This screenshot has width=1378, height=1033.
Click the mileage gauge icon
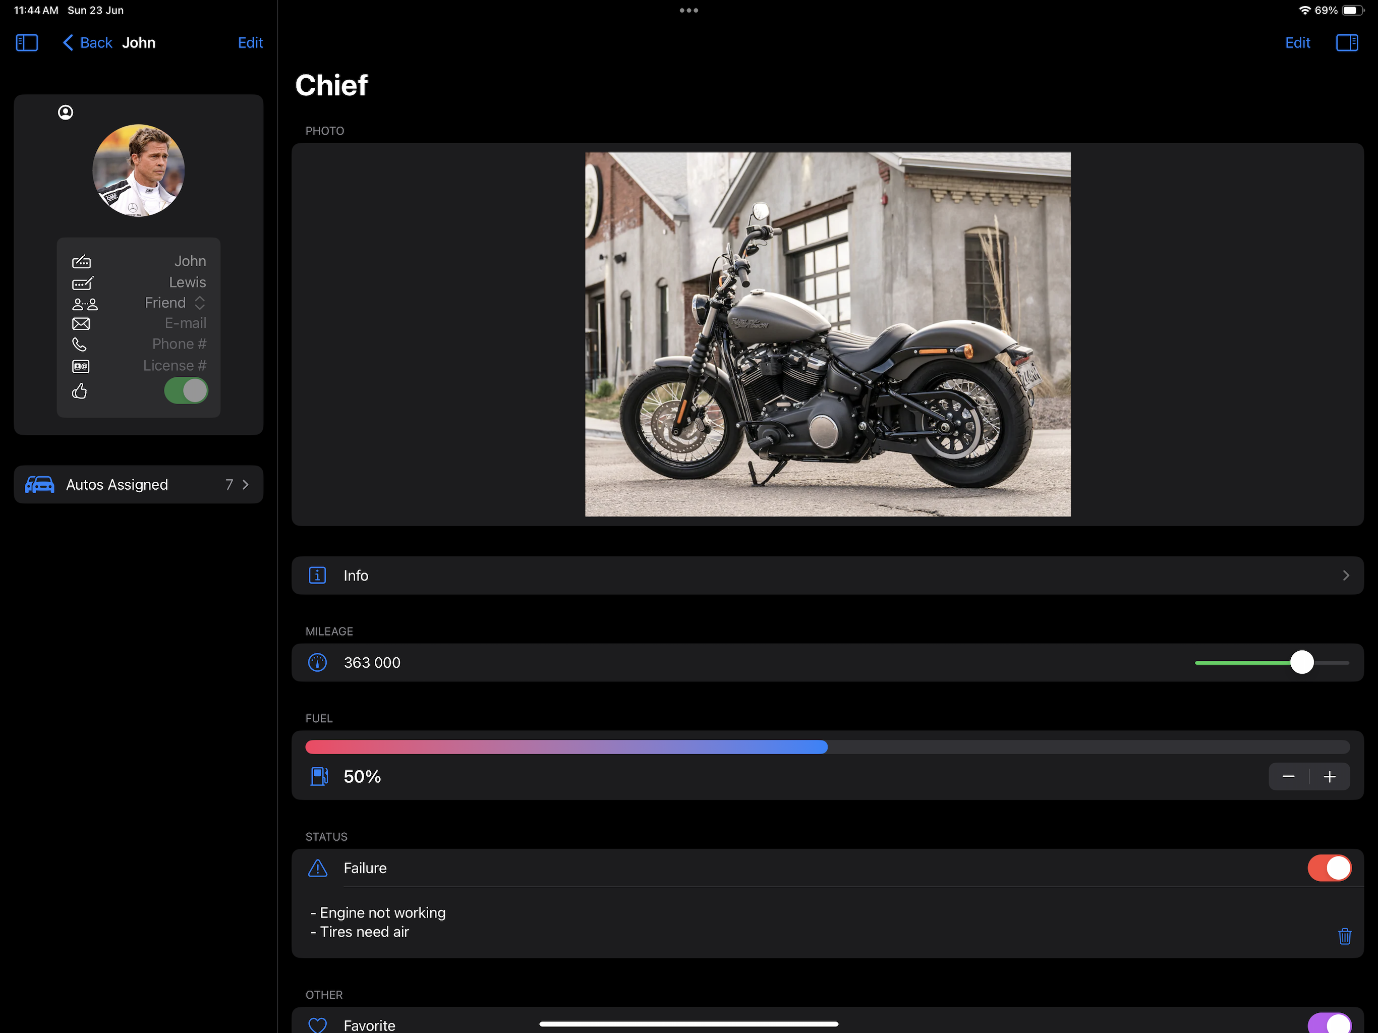click(317, 662)
